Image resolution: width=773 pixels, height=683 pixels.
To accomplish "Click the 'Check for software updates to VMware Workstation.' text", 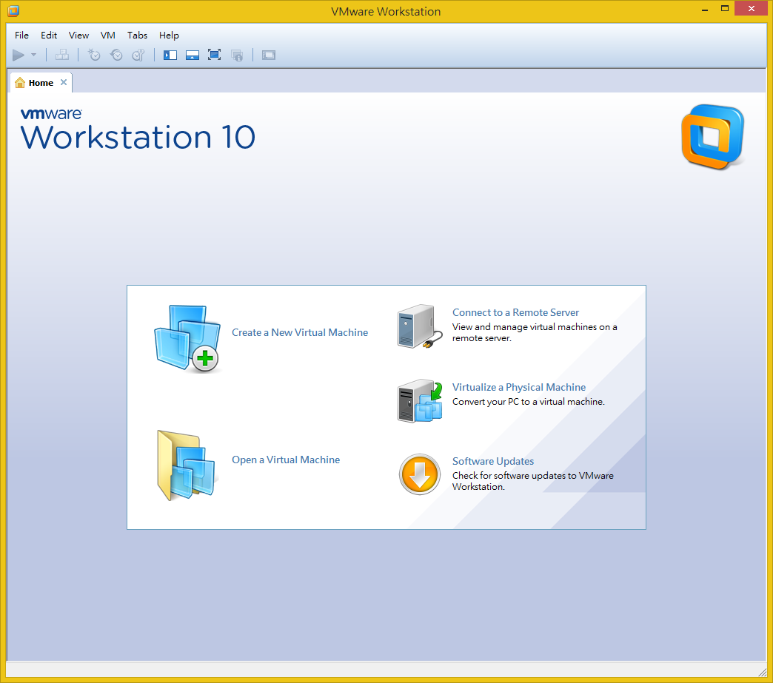I will (x=533, y=481).
